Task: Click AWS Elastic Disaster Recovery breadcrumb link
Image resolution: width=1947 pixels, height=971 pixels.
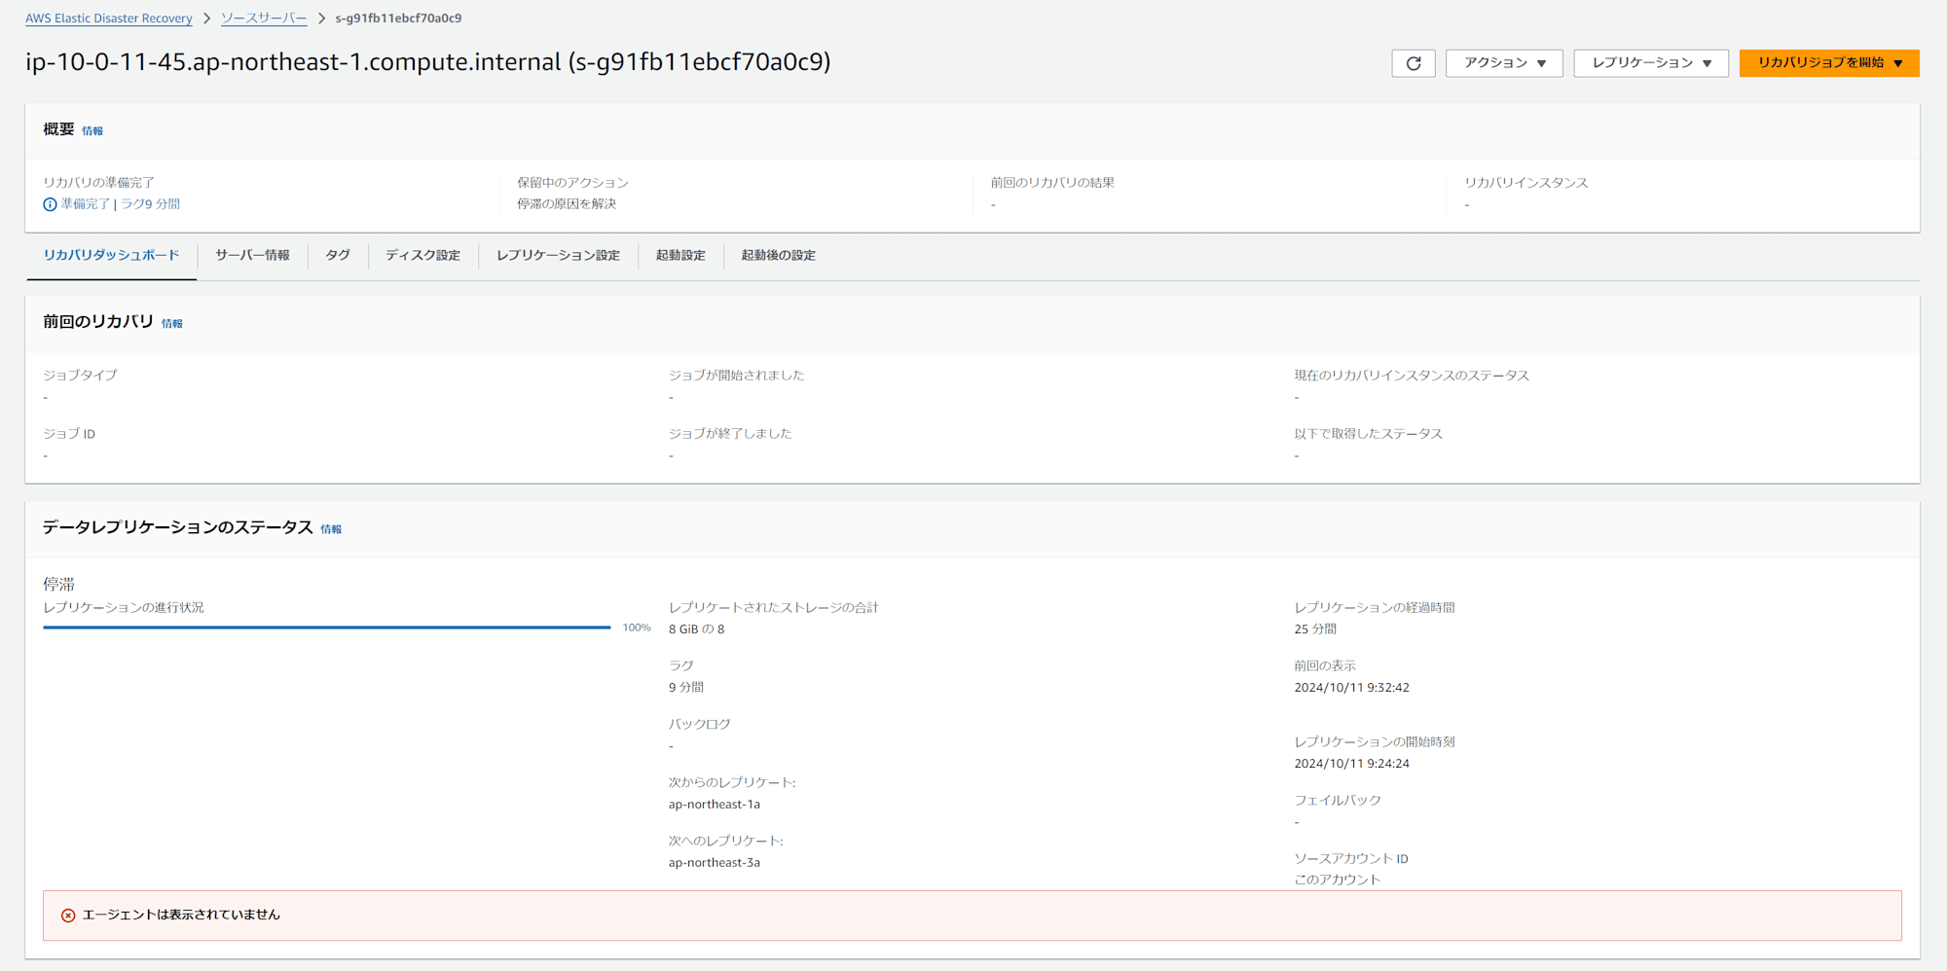Action: [109, 18]
